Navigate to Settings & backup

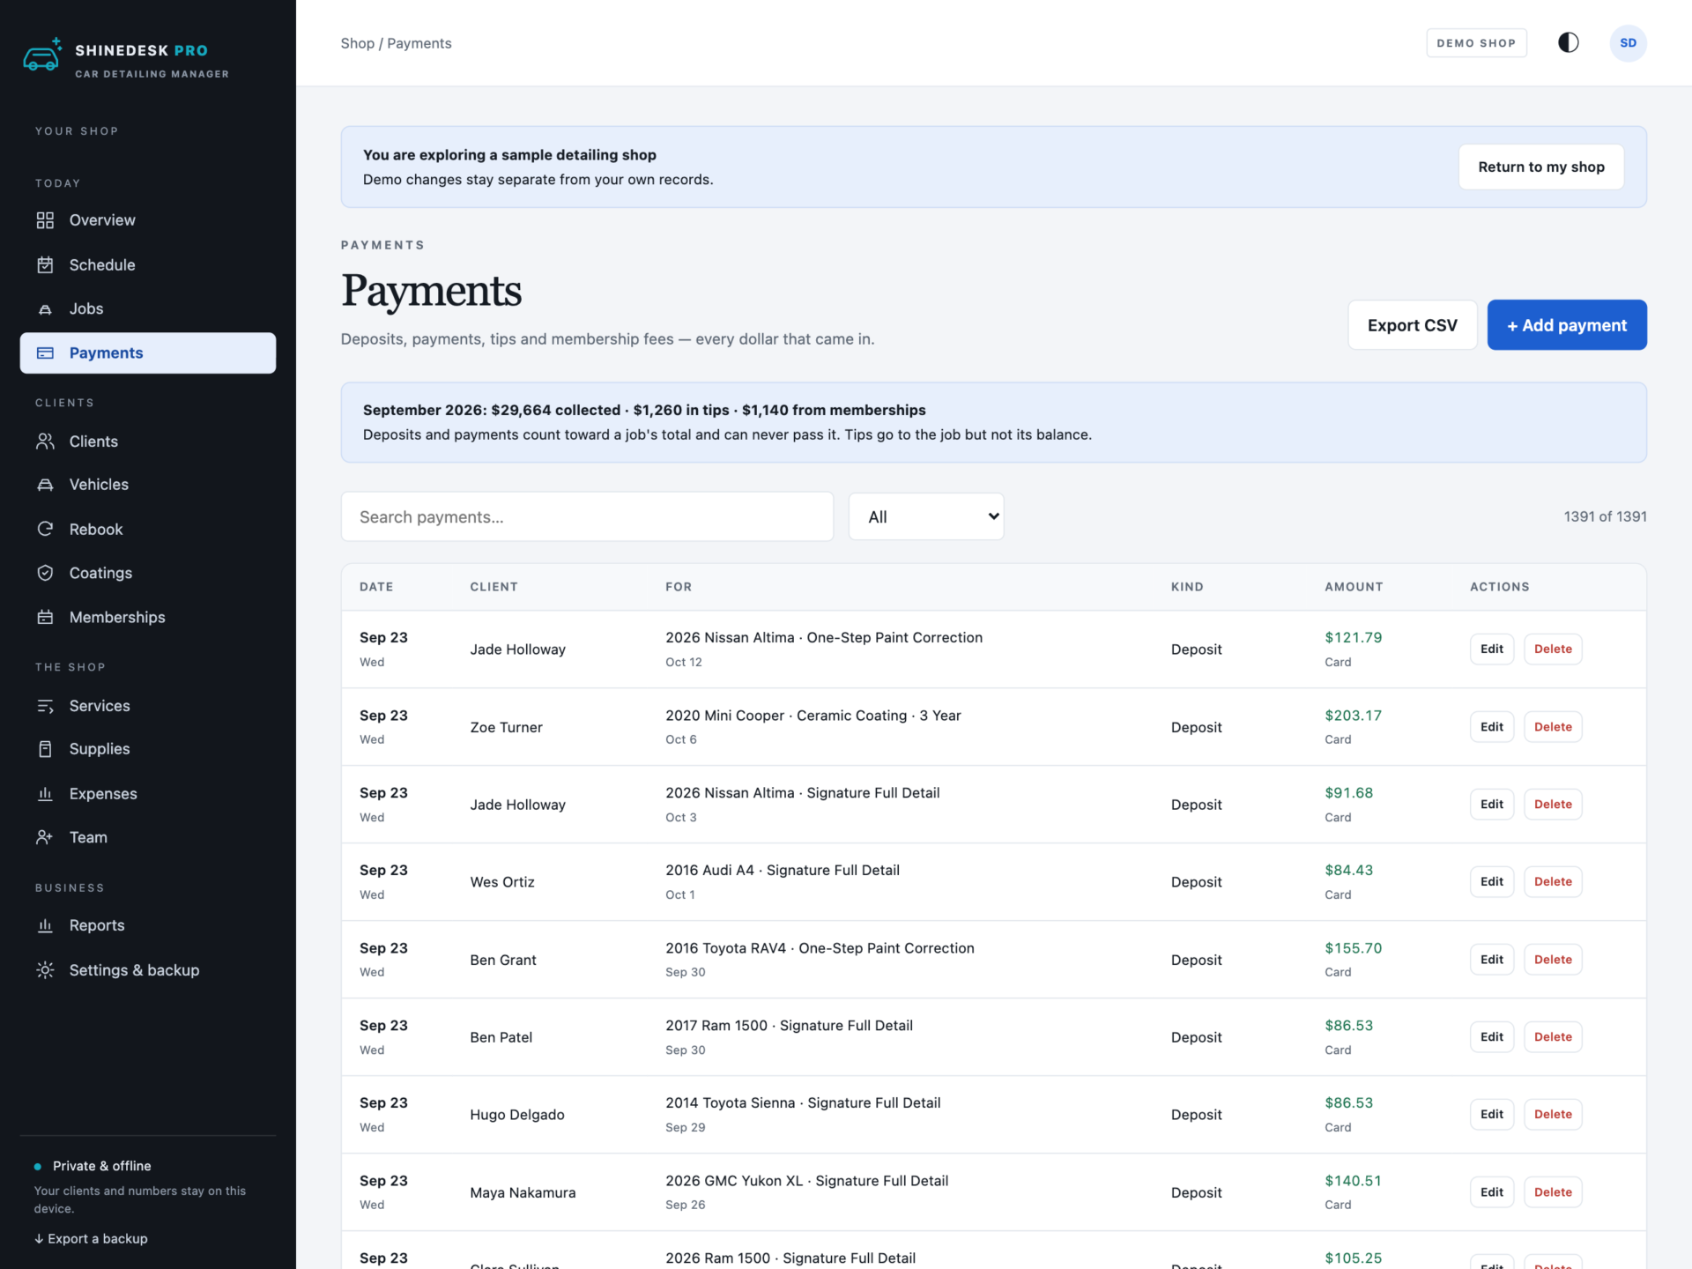pos(148,970)
